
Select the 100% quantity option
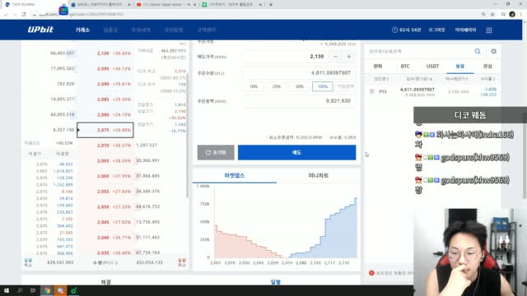pos(322,86)
